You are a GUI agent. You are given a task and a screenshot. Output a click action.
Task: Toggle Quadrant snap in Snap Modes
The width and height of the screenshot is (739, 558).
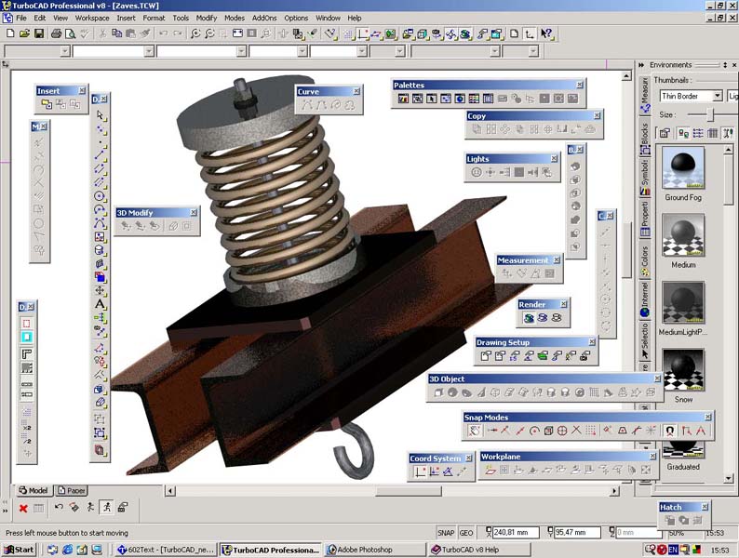point(562,431)
